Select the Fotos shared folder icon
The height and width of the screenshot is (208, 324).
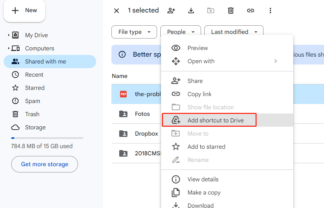click(123, 114)
